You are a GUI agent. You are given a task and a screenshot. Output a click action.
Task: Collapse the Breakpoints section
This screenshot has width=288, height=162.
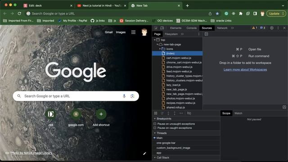point(155,119)
